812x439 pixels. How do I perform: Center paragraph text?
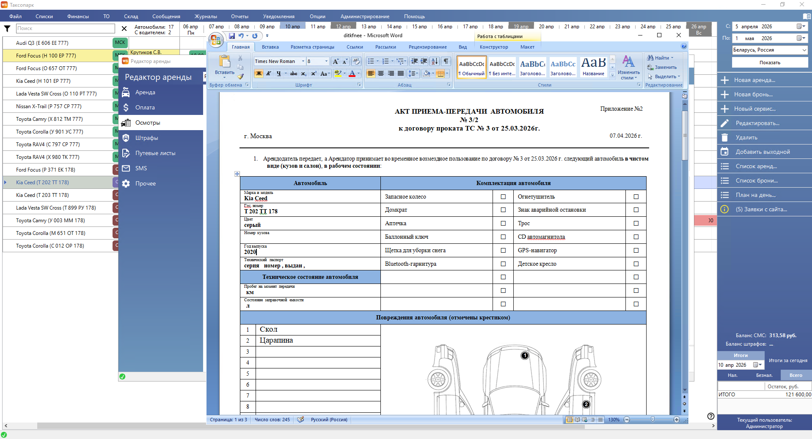[x=381, y=74]
